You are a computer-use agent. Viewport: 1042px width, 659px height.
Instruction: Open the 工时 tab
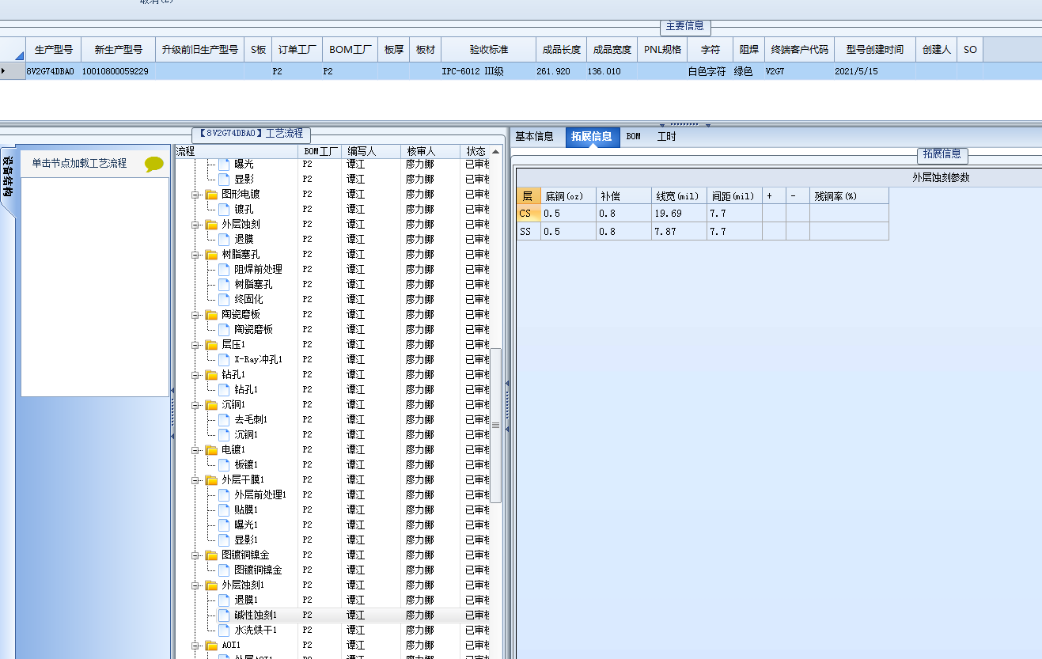666,136
